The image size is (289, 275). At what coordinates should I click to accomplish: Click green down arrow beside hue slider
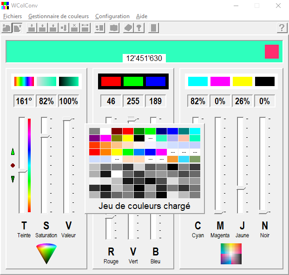[x=13, y=179]
